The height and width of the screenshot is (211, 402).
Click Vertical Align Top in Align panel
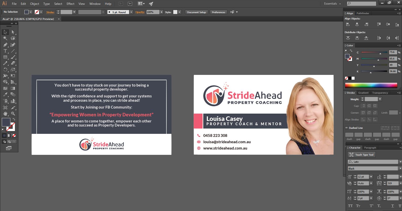379,24
